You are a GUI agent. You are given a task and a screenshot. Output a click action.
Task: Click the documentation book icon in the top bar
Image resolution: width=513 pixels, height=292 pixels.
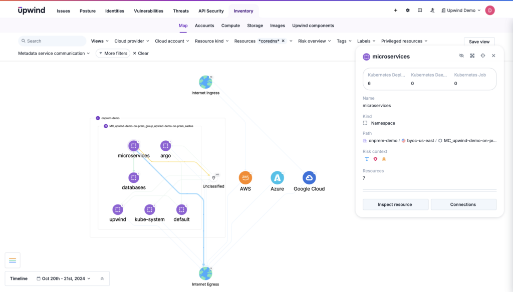420,10
